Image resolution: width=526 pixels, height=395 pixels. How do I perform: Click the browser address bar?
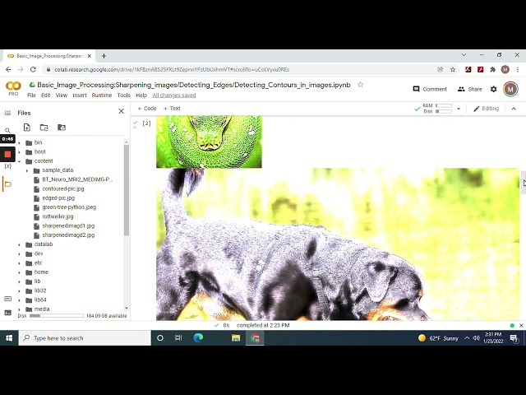[242, 69]
